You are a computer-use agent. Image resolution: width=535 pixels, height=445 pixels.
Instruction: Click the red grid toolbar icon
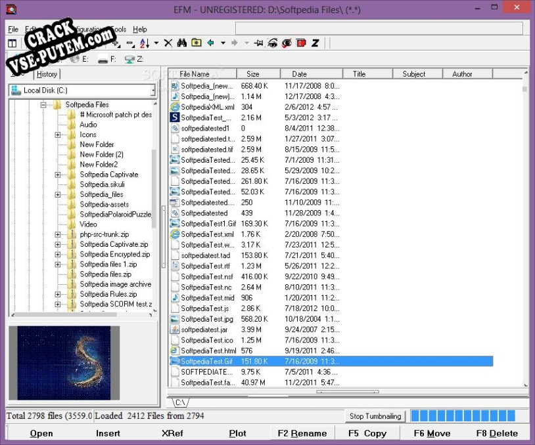(300, 43)
